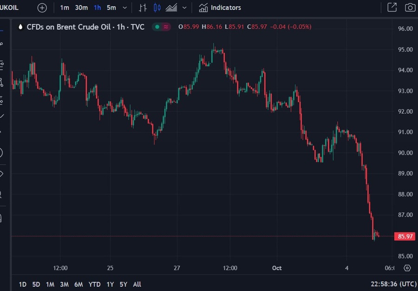
Task: Select the area chart style icon
Action: pos(171,7)
